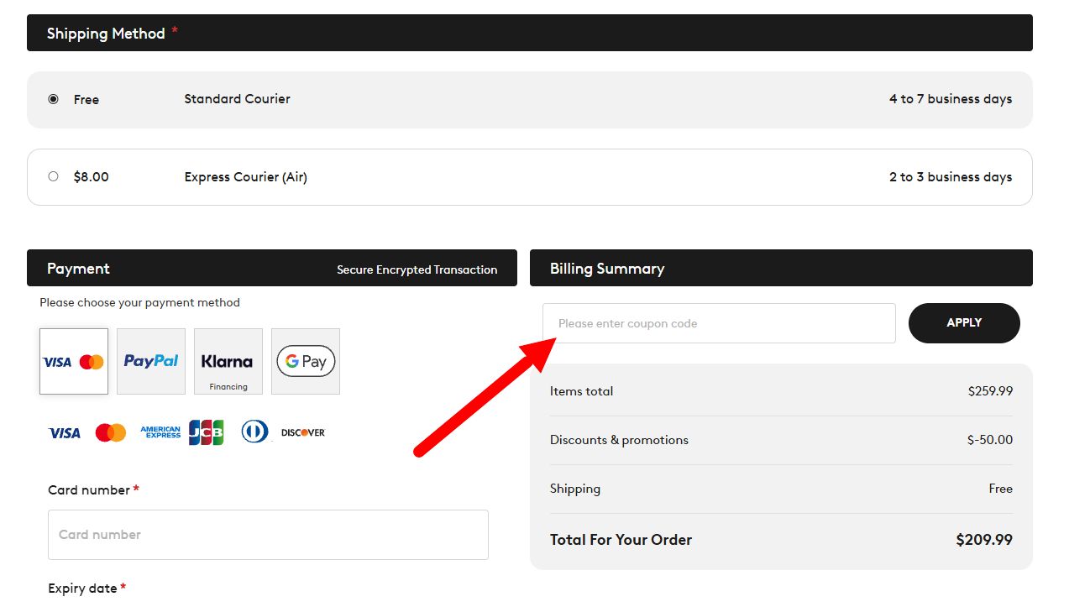Click the Billing Summary header
The height and width of the screenshot is (607, 1090).
click(781, 268)
